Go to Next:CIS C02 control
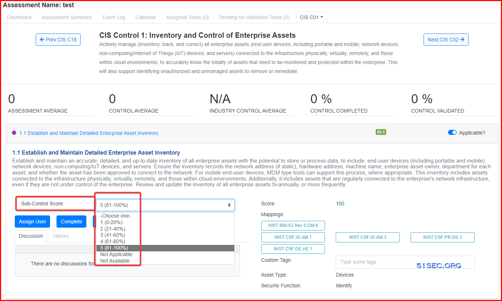502x301 pixels. 446,40
